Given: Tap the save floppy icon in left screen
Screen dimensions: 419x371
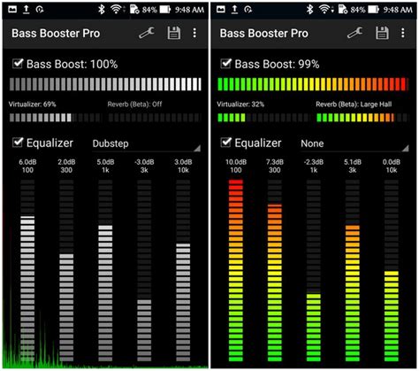Looking at the screenshot, I should click(174, 33).
